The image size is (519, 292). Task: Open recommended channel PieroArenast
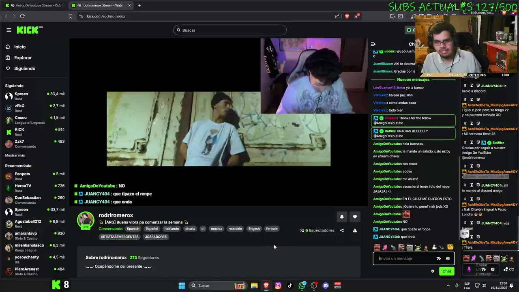pos(34,271)
